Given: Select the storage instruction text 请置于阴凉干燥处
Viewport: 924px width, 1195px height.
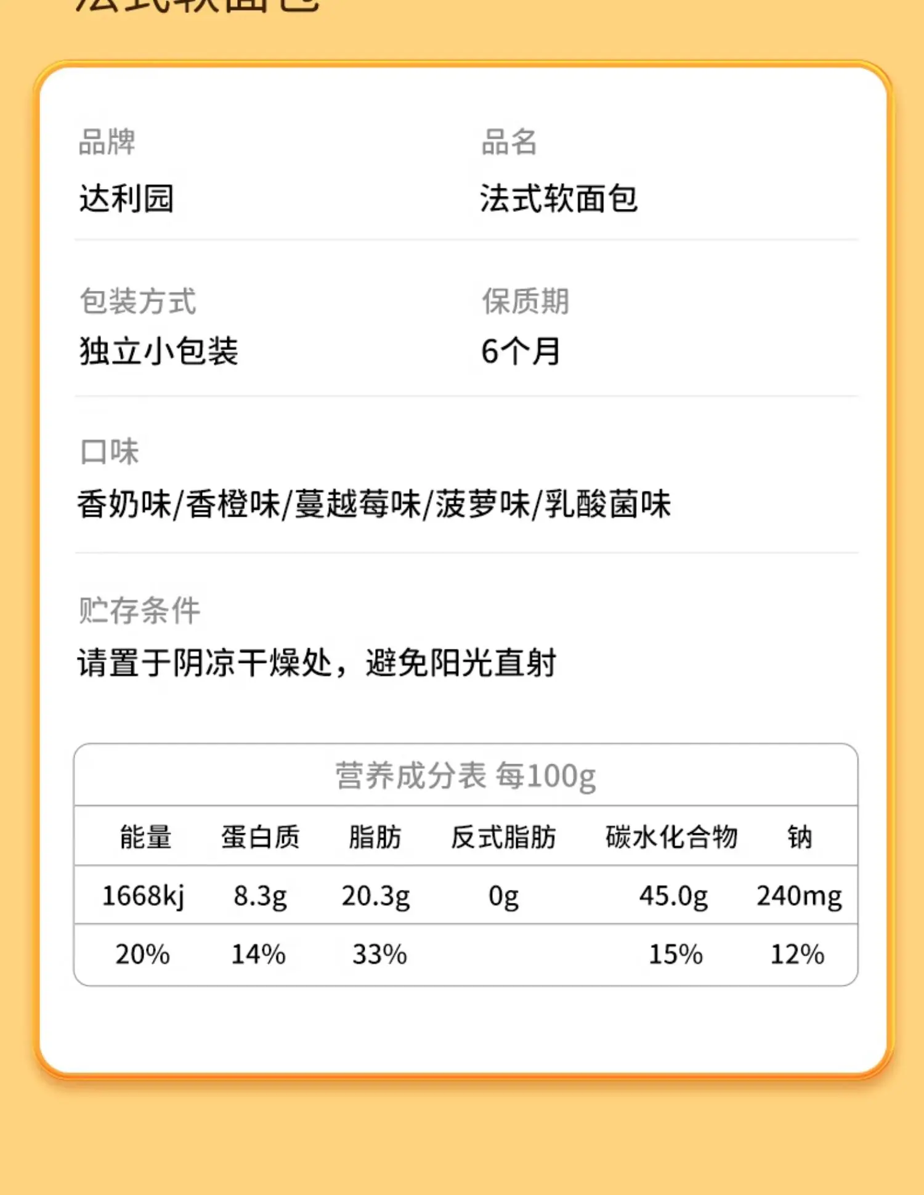Looking at the screenshot, I should (x=205, y=664).
